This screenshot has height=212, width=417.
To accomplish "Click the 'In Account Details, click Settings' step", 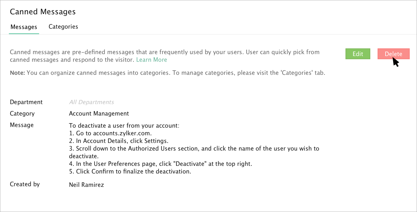I will (119, 141).
